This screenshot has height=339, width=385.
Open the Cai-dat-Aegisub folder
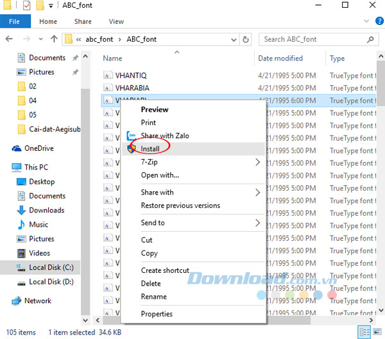(x=55, y=129)
